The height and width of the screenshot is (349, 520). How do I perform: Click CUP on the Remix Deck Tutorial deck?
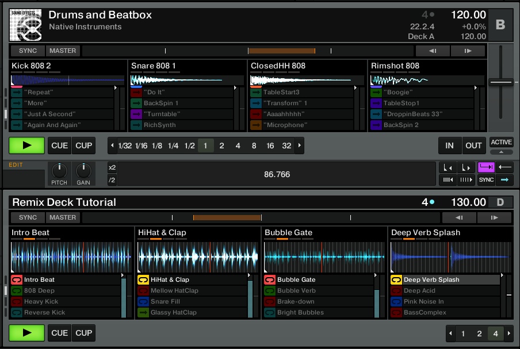point(83,333)
